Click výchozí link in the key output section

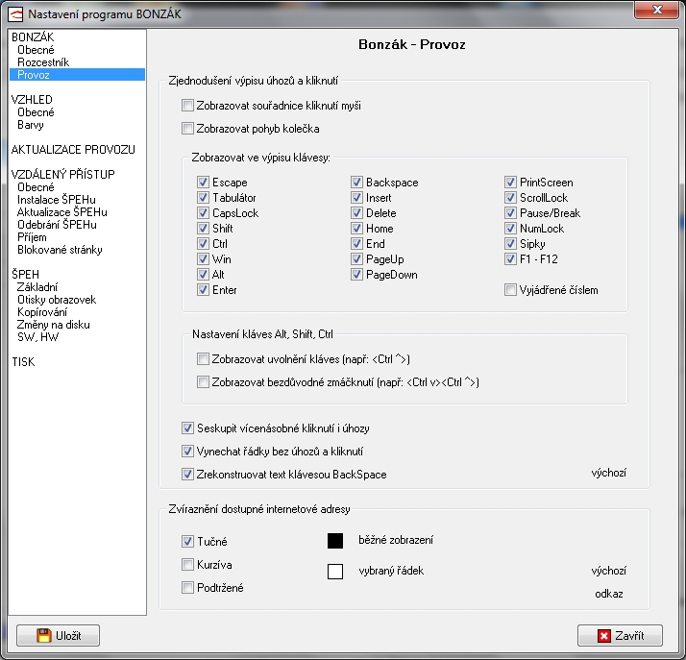(608, 473)
